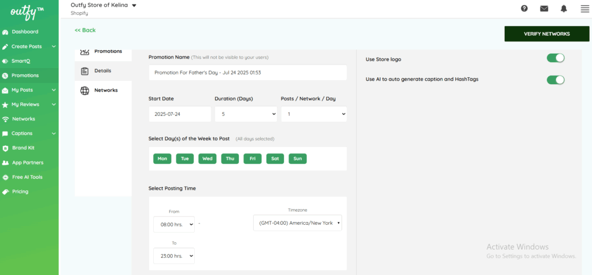Image resolution: width=592 pixels, height=275 pixels.
Task: Click the VERIFY NETWORKS button
Action: (546, 34)
